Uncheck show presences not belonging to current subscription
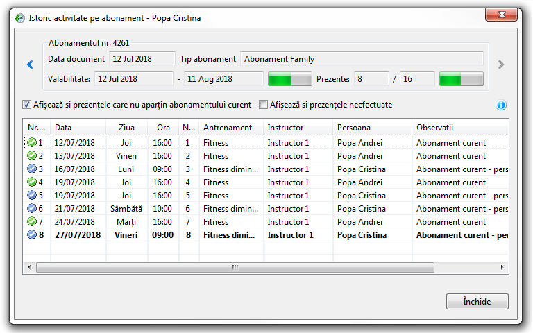Viewport: 533px width, 333px height. point(27,105)
